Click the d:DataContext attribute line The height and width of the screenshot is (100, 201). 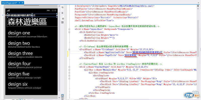click(x=115, y=6)
